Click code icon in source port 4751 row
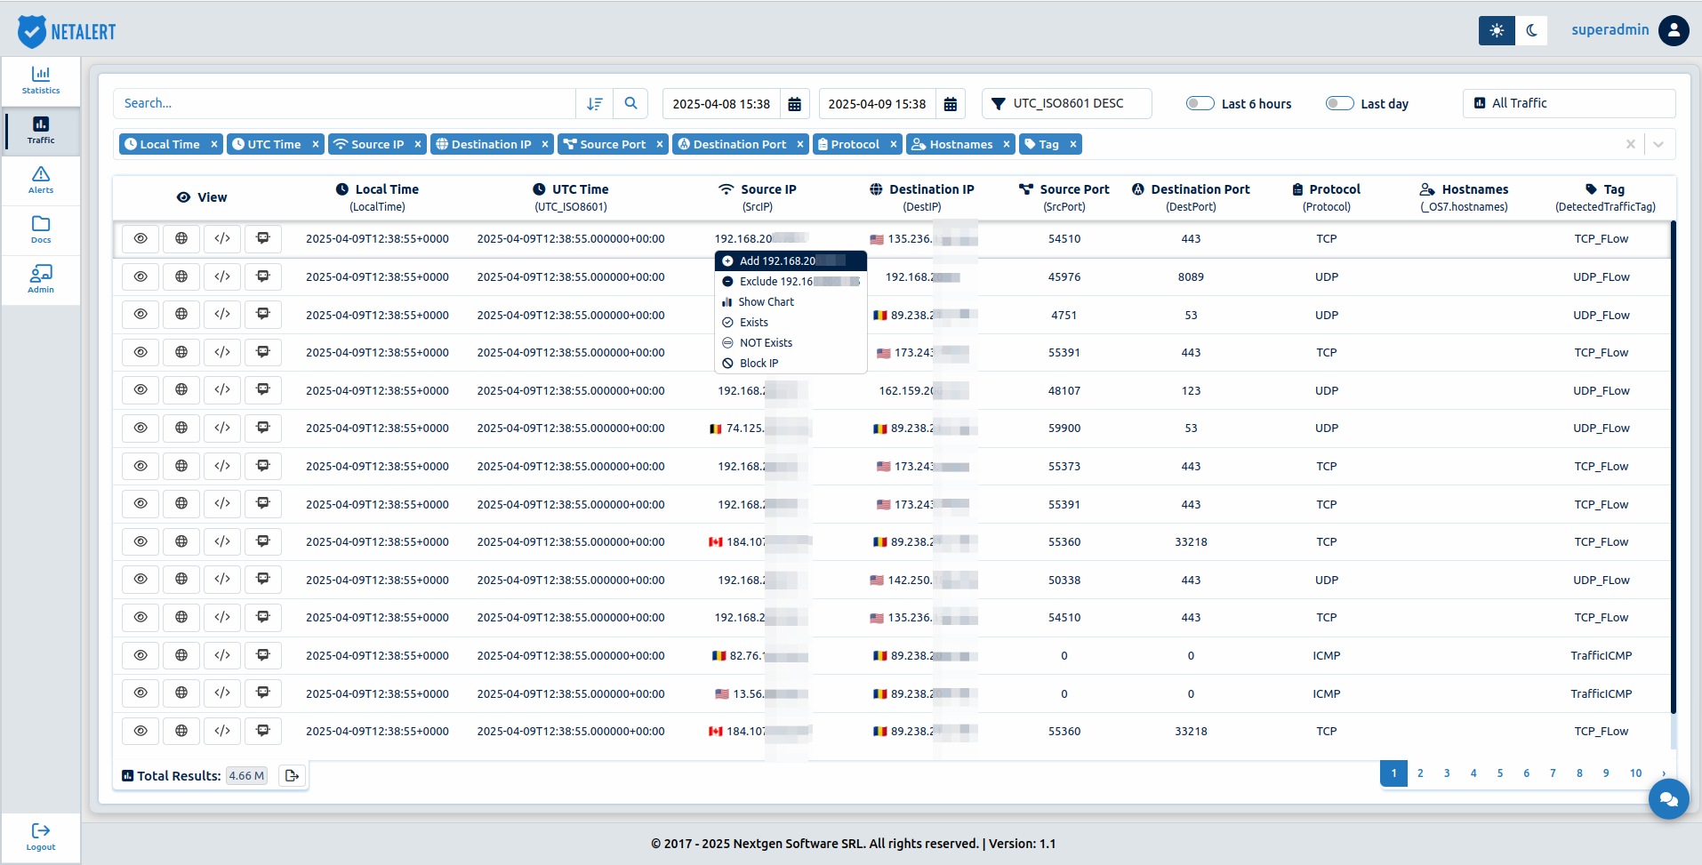 [x=222, y=315]
